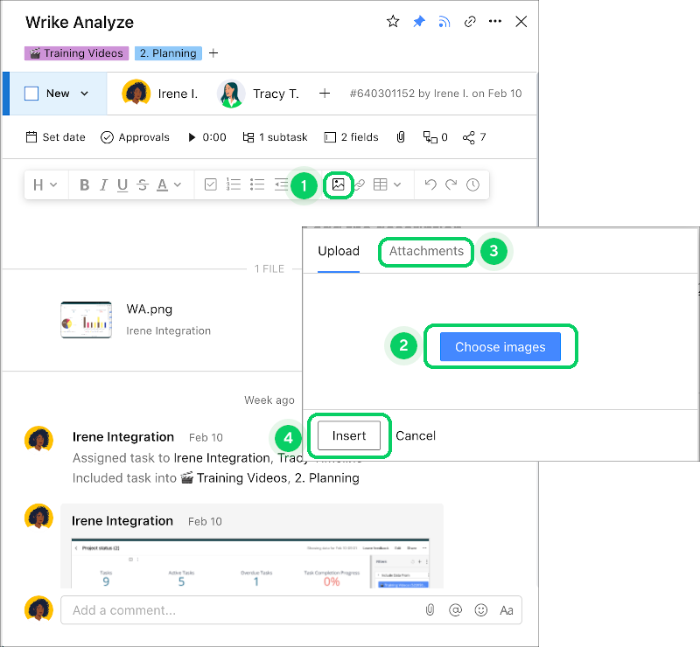Click the Insert button
Viewport: 700px width, 647px height.
click(349, 435)
